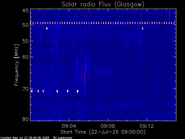This screenshot has height=139, width=185.
Task: Click the 80 MHz frequency label
Action: [x=25, y=119]
